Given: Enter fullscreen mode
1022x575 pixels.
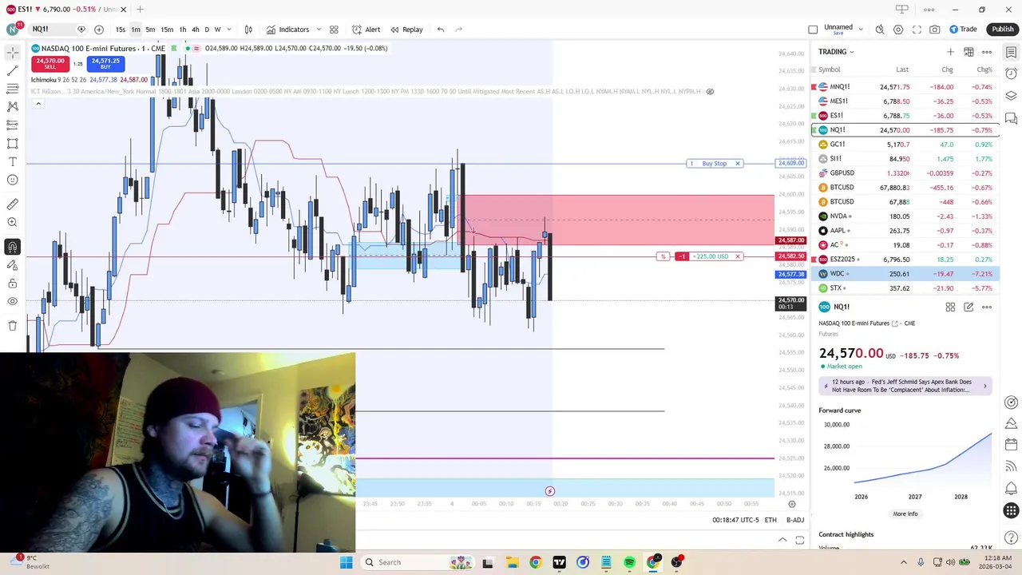Looking at the screenshot, I should tap(917, 30).
